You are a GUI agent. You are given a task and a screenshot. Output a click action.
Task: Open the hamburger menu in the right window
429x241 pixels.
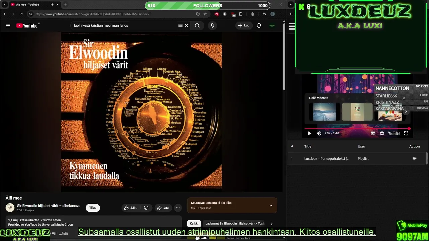click(292, 26)
